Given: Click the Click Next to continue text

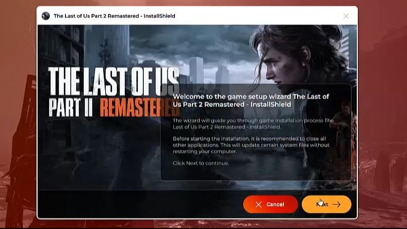Looking at the screenshot, I should (x=201, y=163).
